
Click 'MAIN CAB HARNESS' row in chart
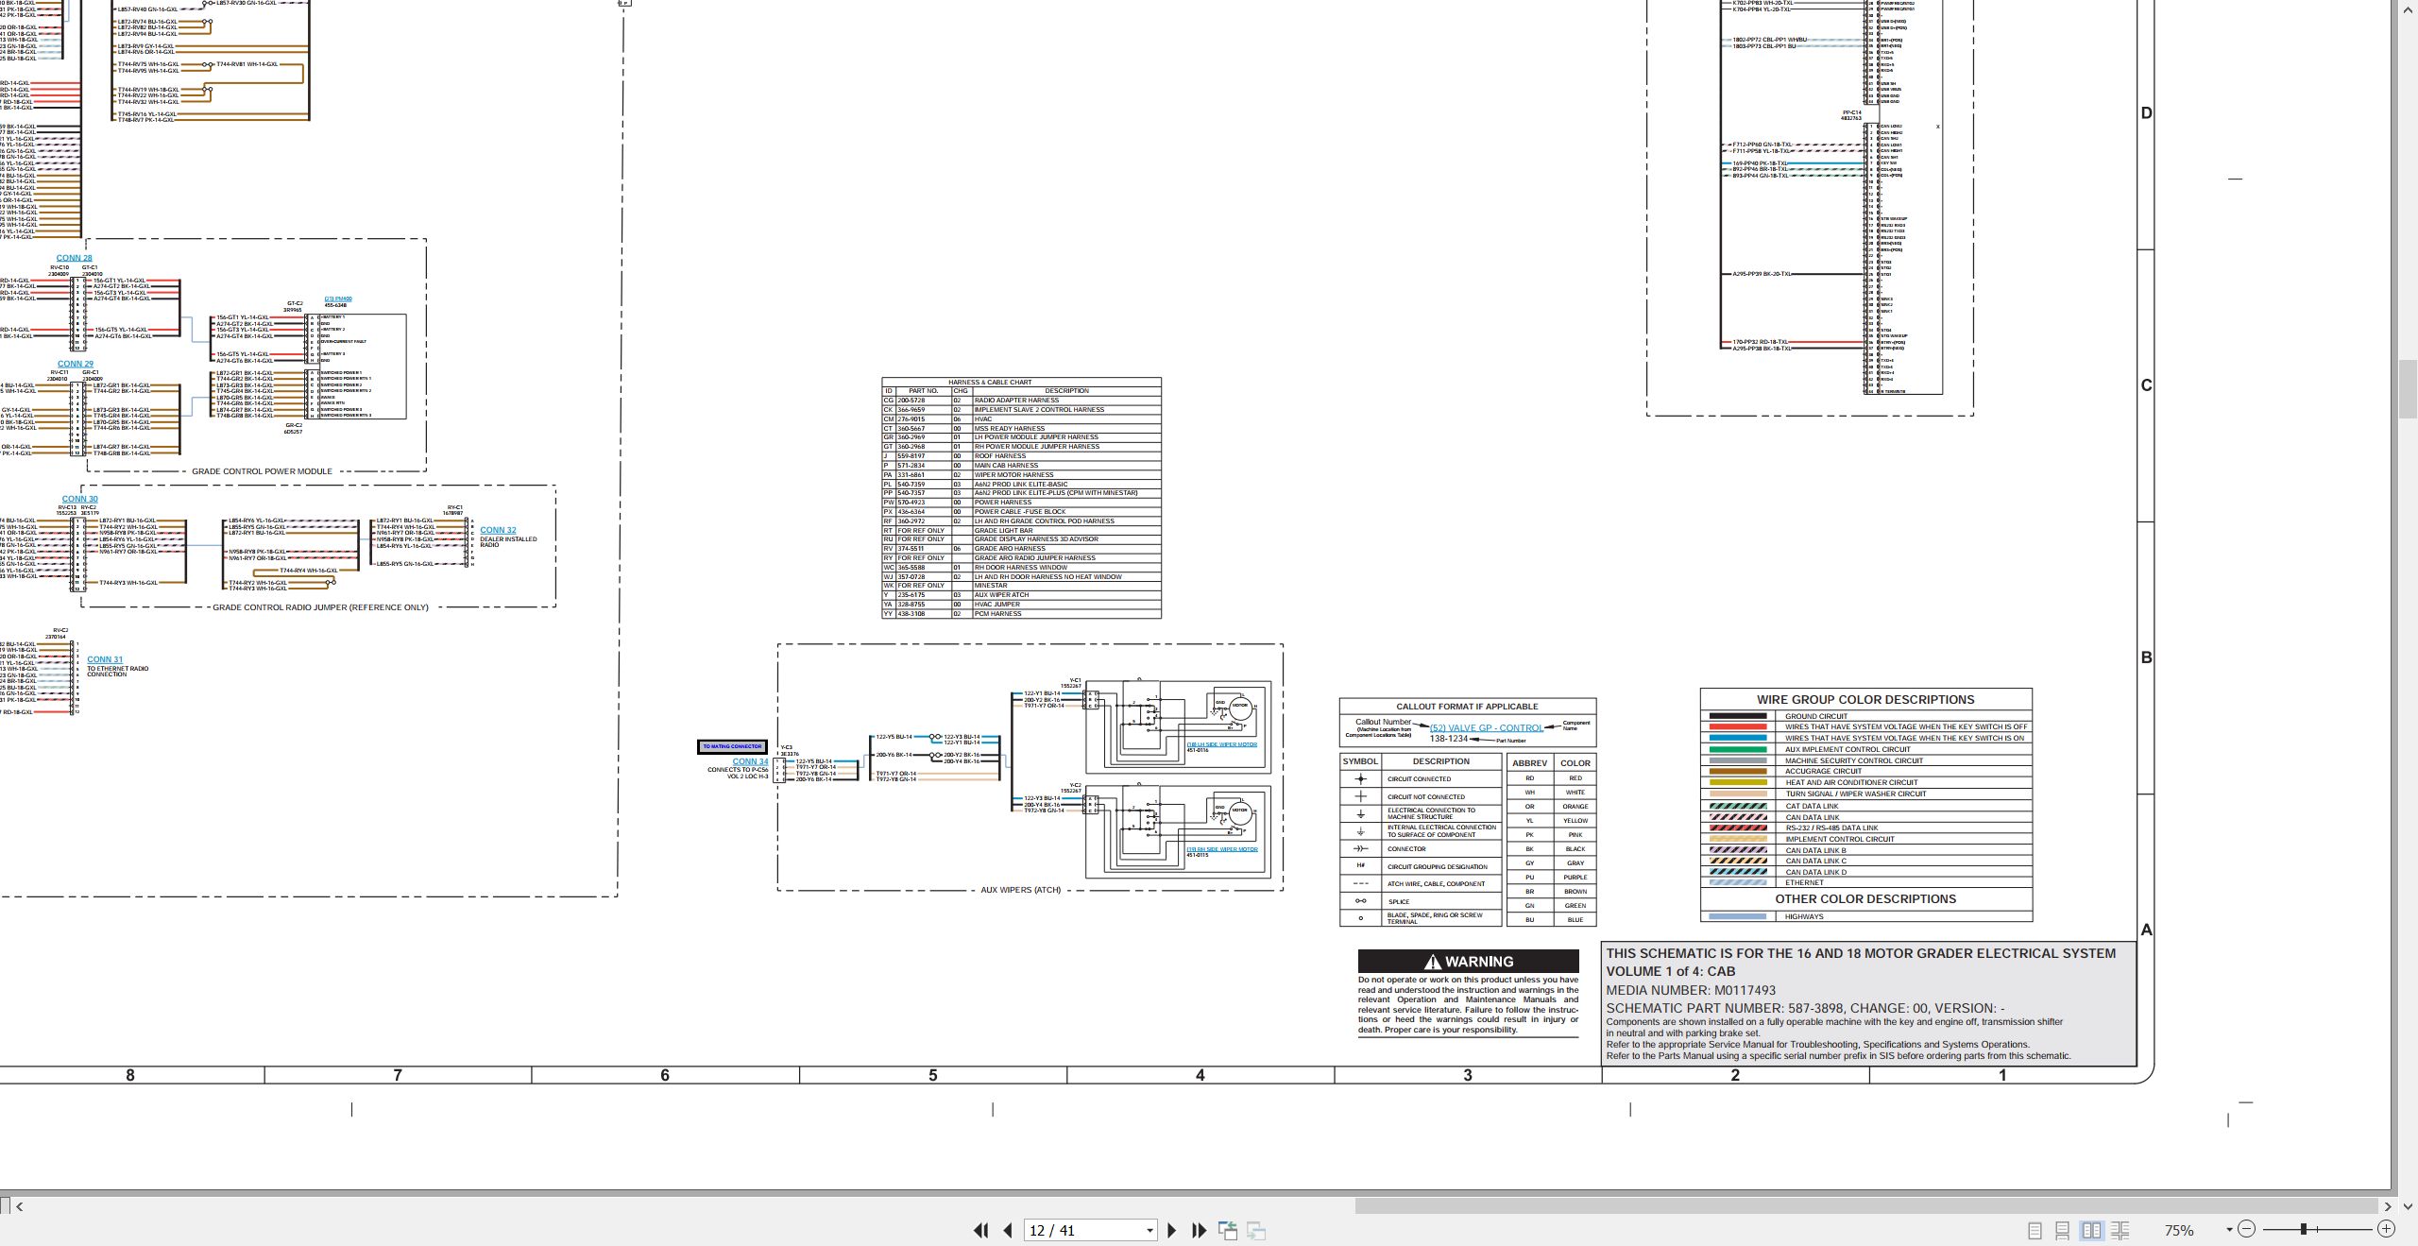point(1021,466)
